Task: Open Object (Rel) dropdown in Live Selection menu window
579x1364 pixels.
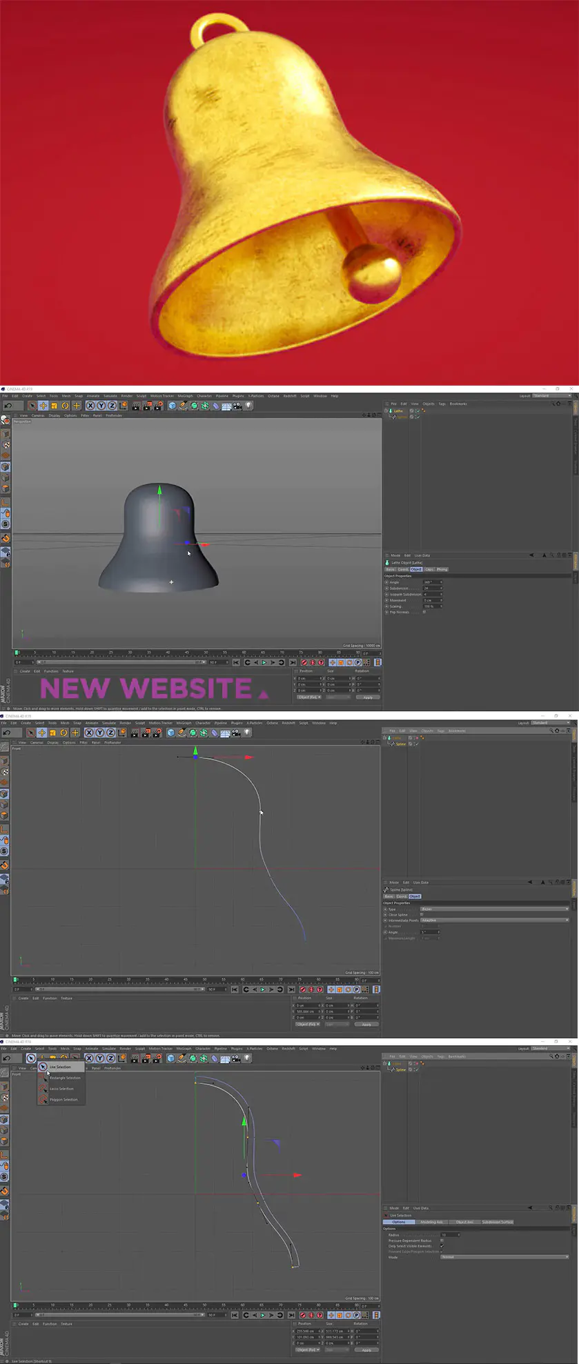Action: 307,1350
